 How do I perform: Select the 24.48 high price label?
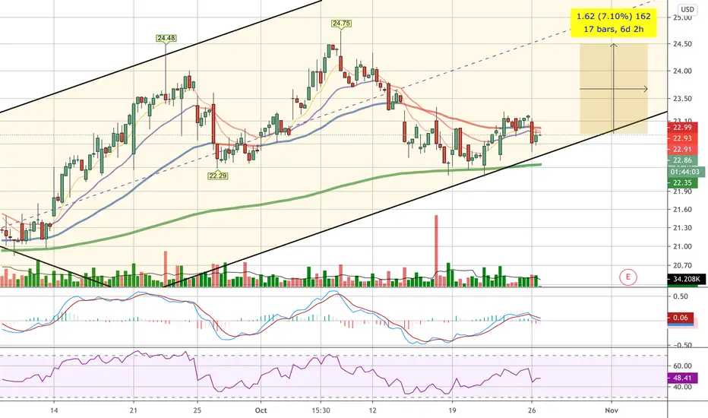[x=166, y=39]
